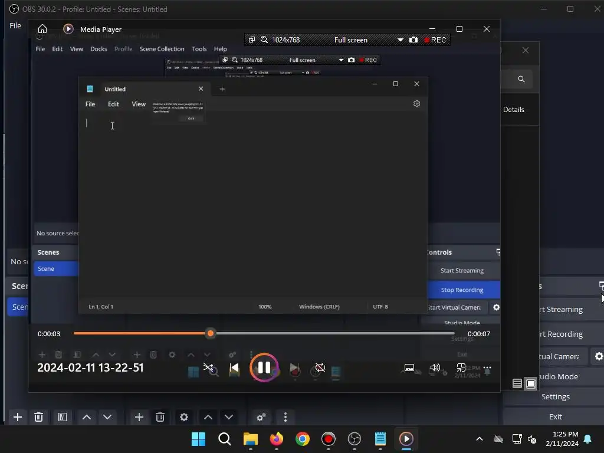Open File Explorer from the taskbar
This screenshot has width=604, height=453.
[250, 439]
